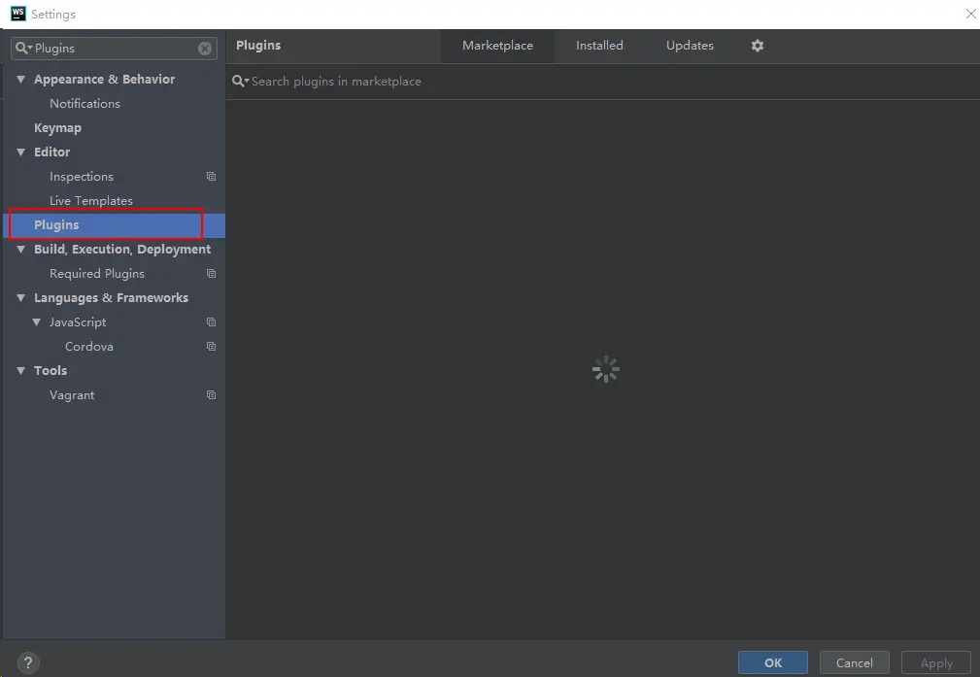Select JavaScript under Languages & Frameworks
The width and height of the screenshot is (980, 677).
[78, 322]
